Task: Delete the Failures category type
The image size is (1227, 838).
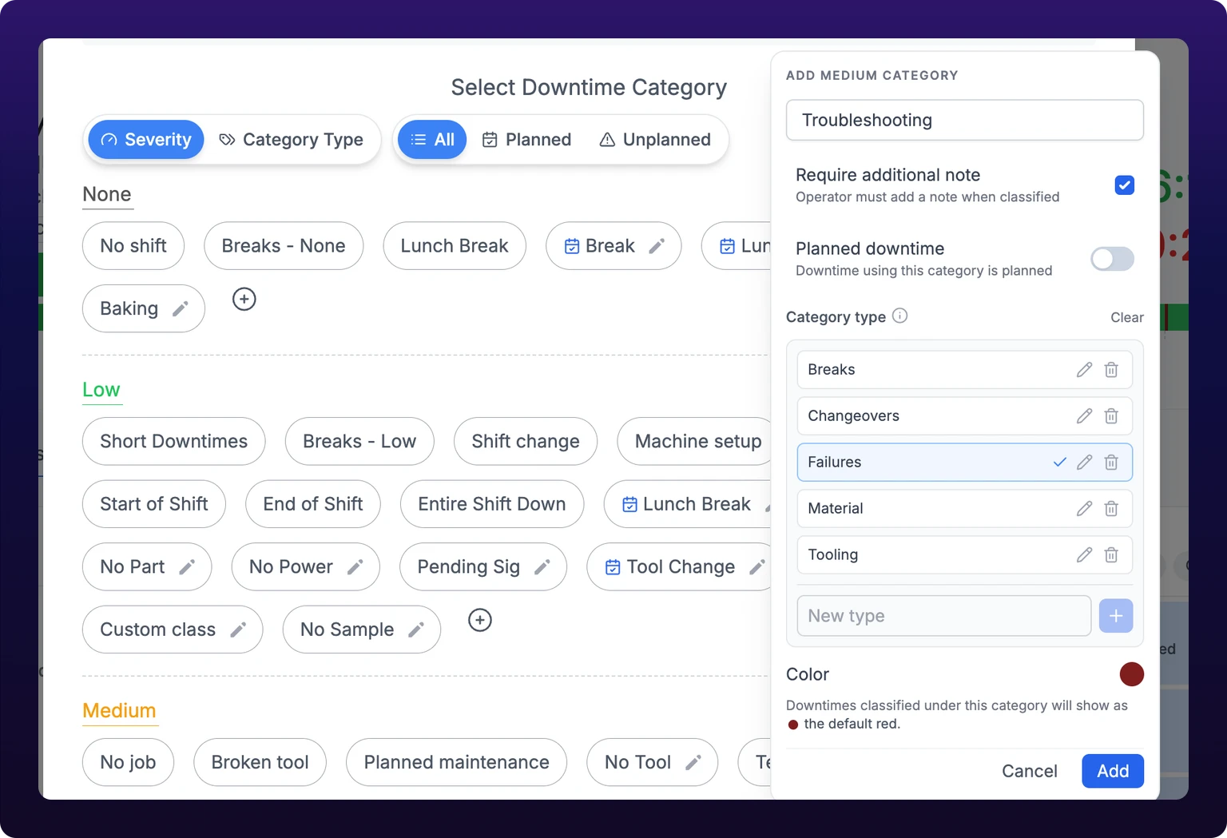Action: [x=1111, y=463]
